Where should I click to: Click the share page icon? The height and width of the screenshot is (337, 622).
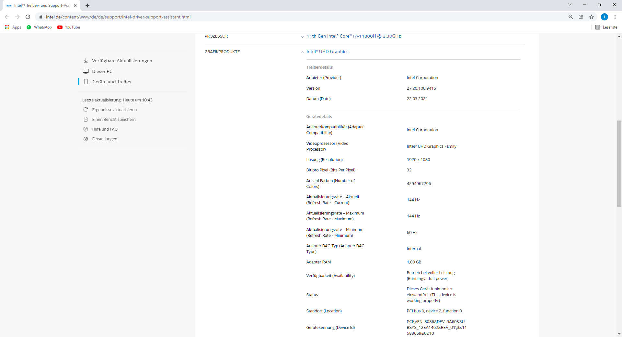click(x=581, y=17)
